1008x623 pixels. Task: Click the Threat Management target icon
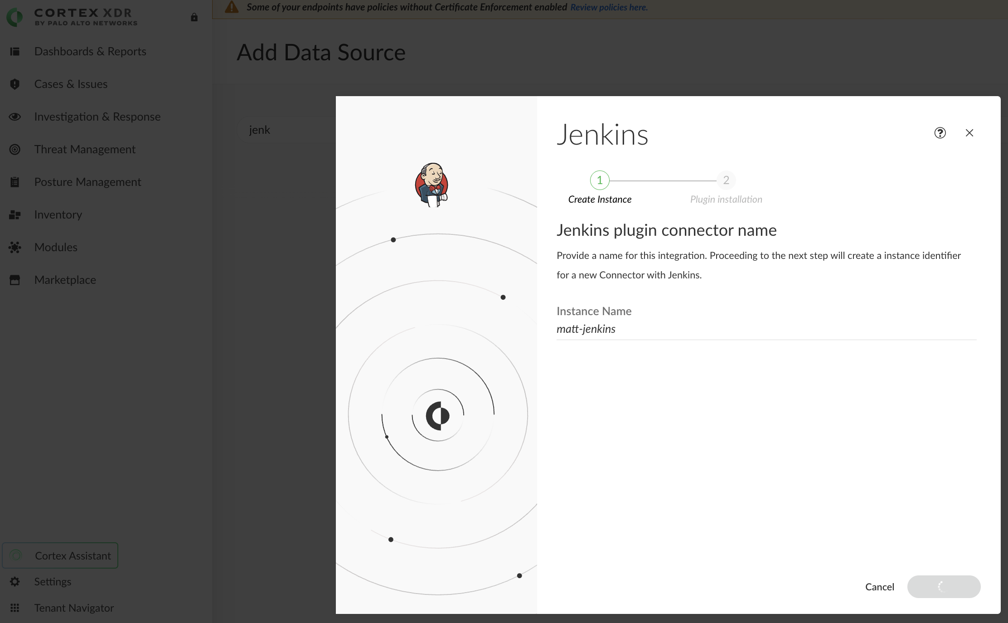pyautogui.click(x=15, y=150)
